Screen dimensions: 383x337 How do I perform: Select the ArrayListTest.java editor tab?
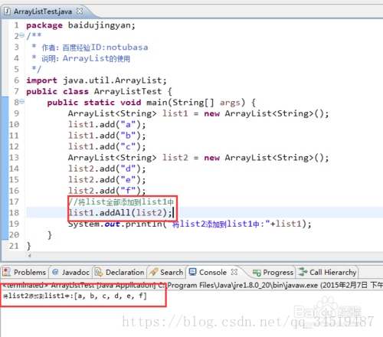coord(43,11)
